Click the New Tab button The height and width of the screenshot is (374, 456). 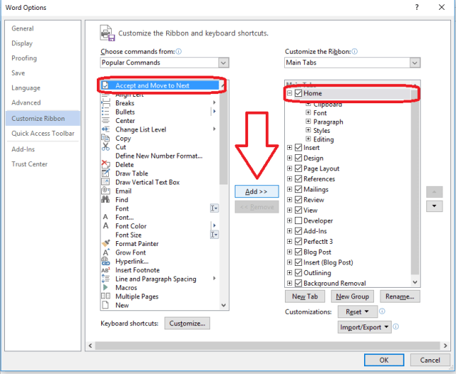point(305,296)
